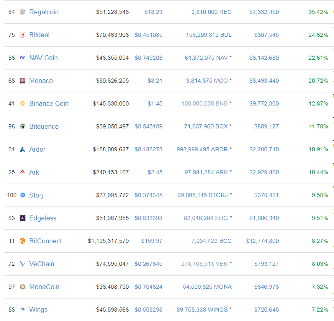Click the NAV Coin logo icon
This screenshot has height=321, width=334.
[23, 58]
